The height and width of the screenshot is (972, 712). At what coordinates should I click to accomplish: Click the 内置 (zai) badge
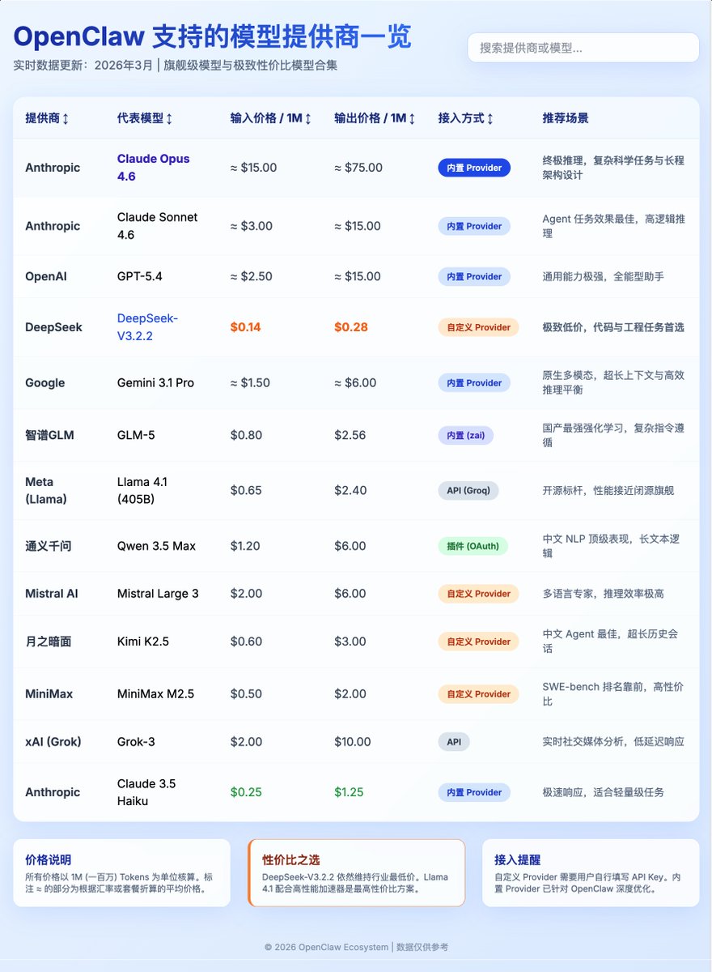[x=465, y=435]
